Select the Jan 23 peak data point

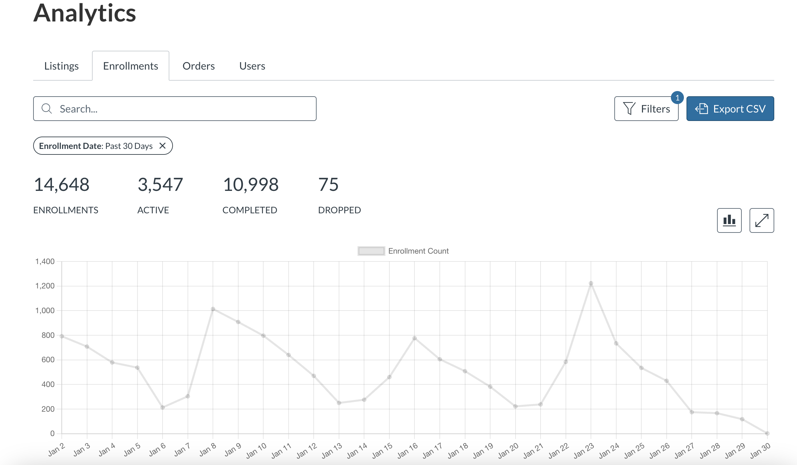click(x=591, y=284)
